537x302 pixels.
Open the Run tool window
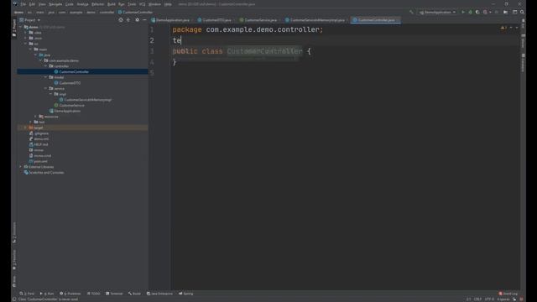47,294
